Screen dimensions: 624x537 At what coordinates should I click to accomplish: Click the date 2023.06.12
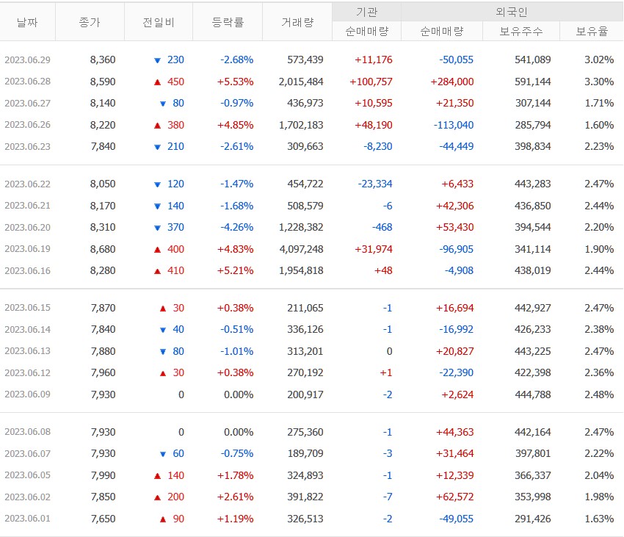(27, 373)
